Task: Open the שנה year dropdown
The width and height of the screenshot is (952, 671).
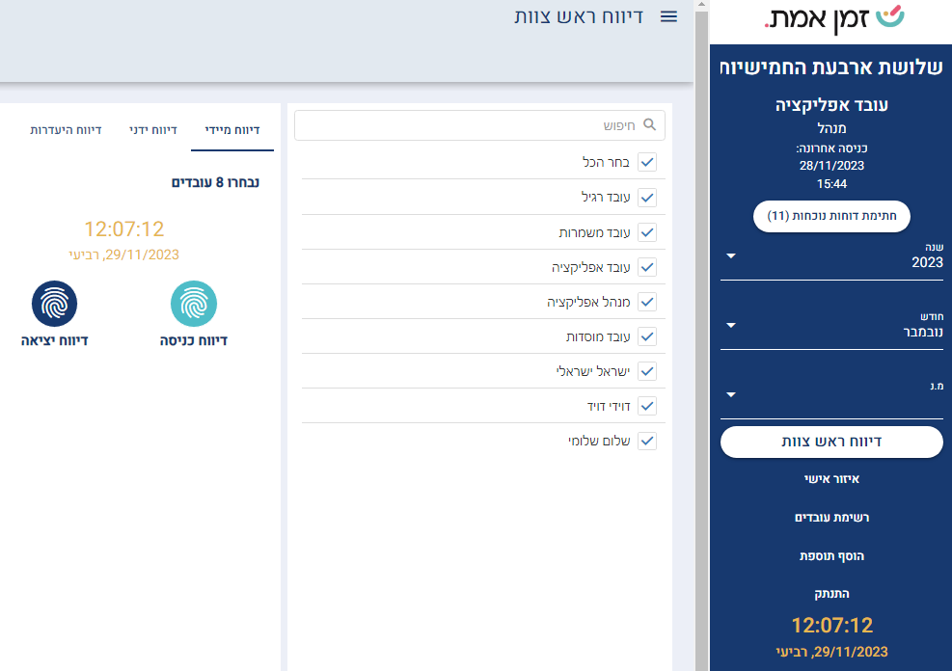Action: coord(830,257)
